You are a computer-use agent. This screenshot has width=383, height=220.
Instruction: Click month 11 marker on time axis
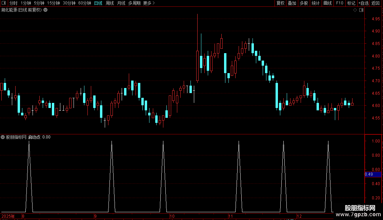[230, 216]
